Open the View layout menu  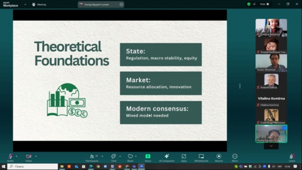click(x=264, y=4)
